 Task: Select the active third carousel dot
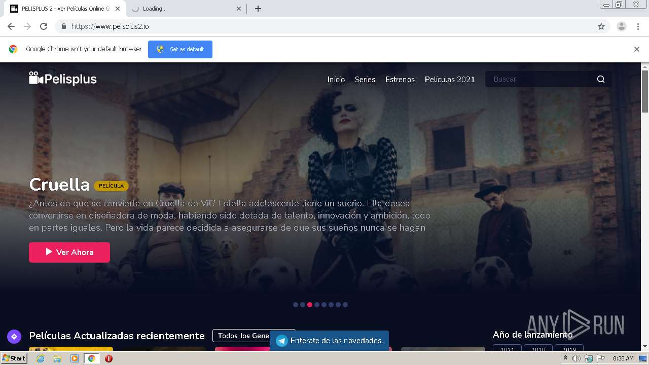(x=310, y=305)
